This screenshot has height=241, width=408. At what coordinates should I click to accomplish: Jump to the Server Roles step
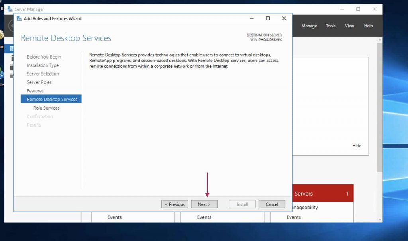tap(39, 82)
